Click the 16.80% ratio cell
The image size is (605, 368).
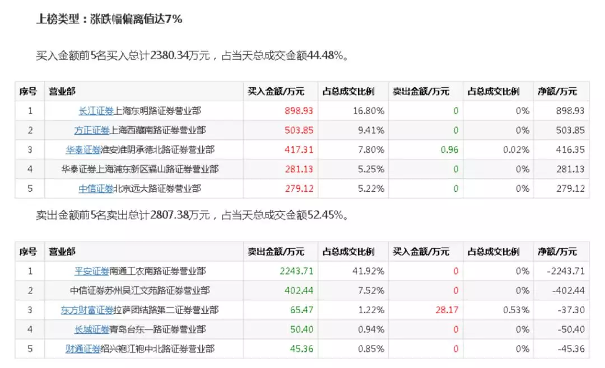(369, 111)
